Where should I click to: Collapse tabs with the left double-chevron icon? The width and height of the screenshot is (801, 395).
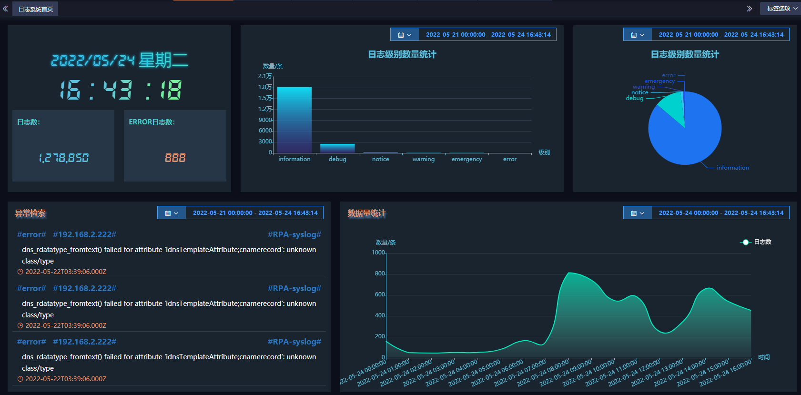click(x=5, y=9)
